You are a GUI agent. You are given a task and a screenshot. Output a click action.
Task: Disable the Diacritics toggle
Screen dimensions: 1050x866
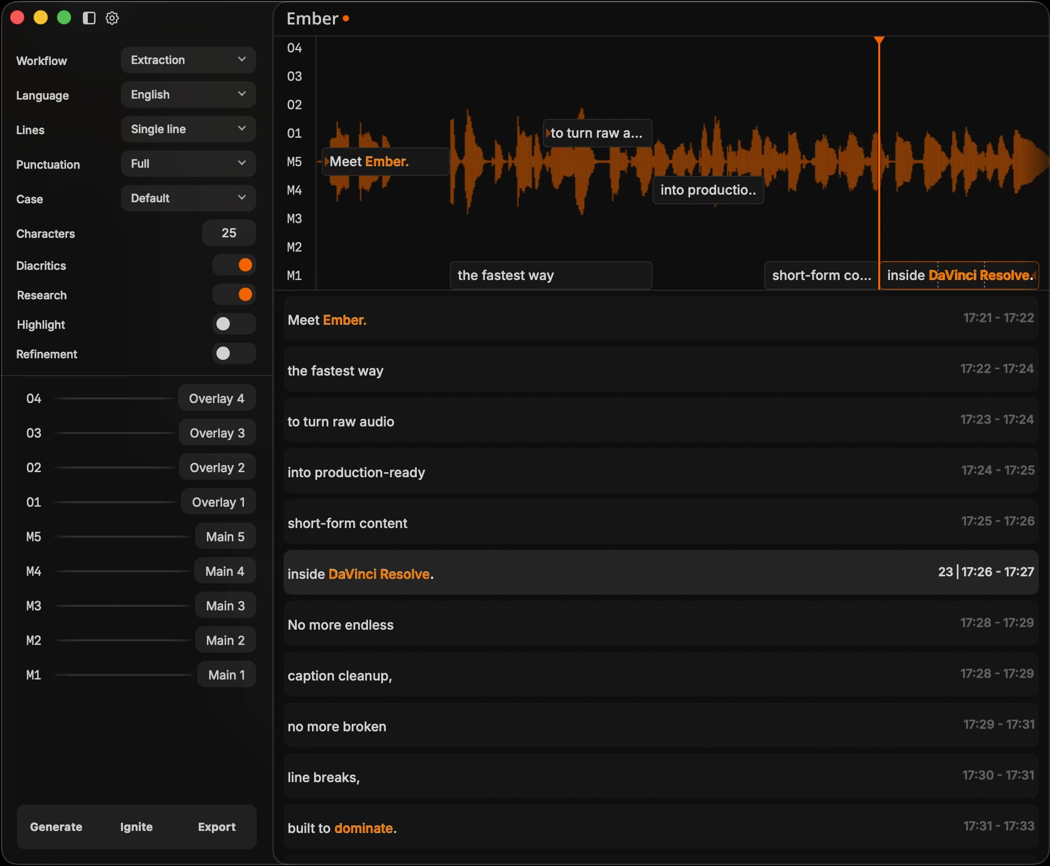click(234, 265)
